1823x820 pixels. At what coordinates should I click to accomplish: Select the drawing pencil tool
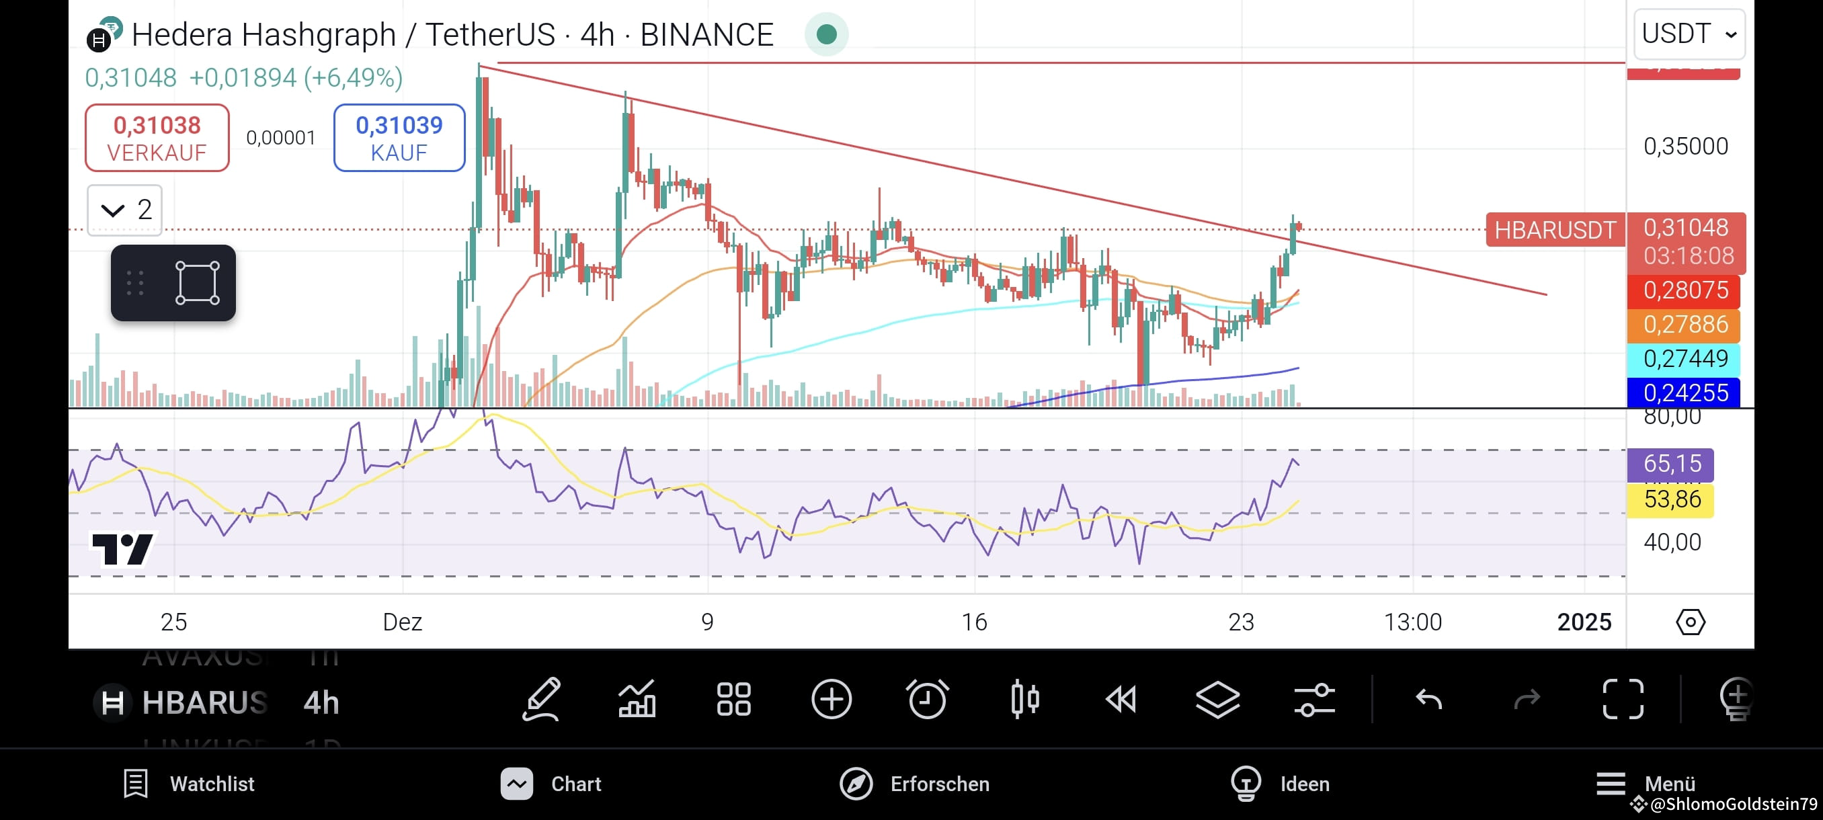541,700
